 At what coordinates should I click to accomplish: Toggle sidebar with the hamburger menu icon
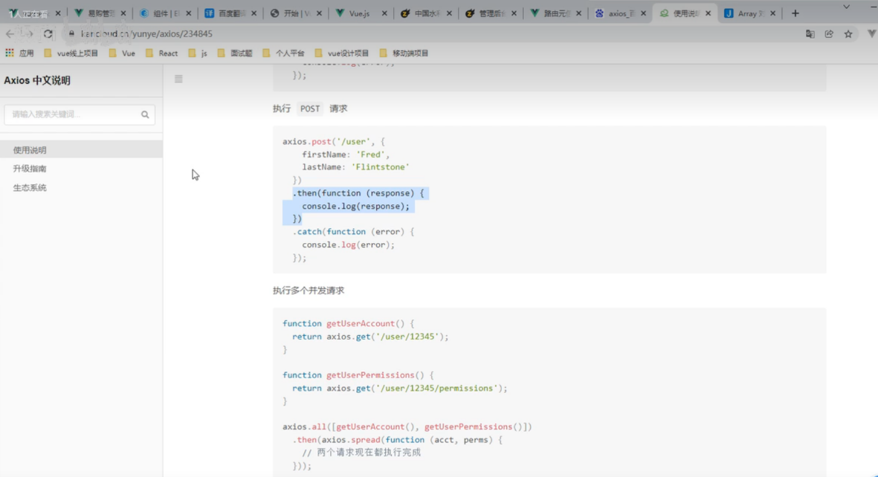(x=178, y=79)
